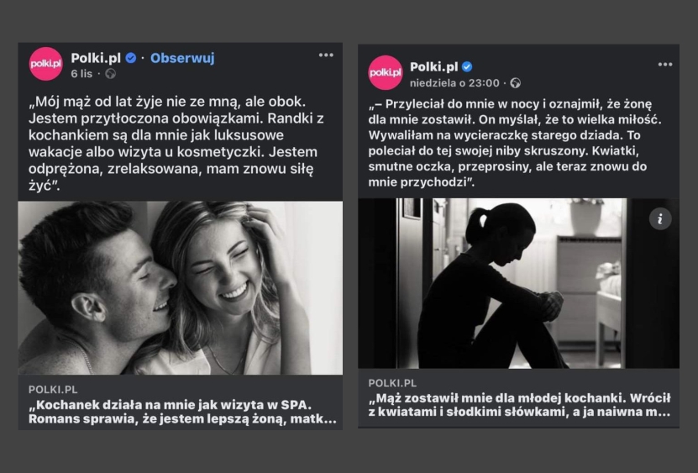Click the right post's Polki.pl pink avatar

[385, 72]
